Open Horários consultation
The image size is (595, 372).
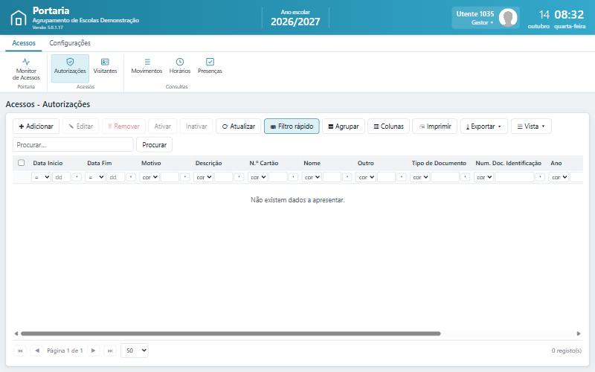pyautogui.click(x=180, y=66)
